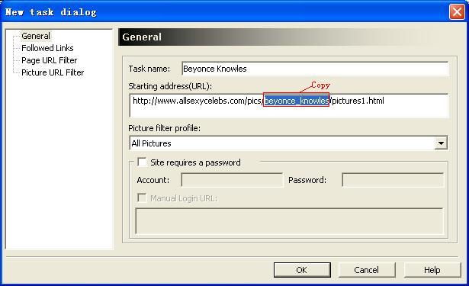The height and width of the screenshot is (286, 469).
Task: Open Help for this dialog
Action: point(432,270)
